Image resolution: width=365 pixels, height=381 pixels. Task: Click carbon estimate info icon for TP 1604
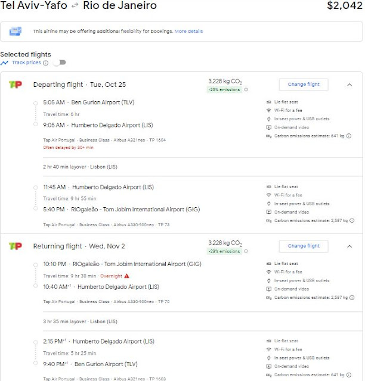click(x=349, y=136)
